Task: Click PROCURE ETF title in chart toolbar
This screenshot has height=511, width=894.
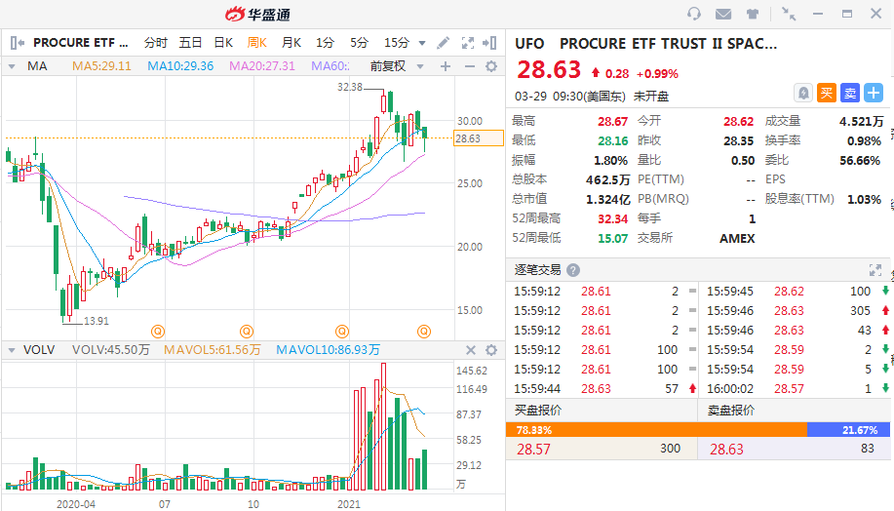Action: click(x=80, y=43)
